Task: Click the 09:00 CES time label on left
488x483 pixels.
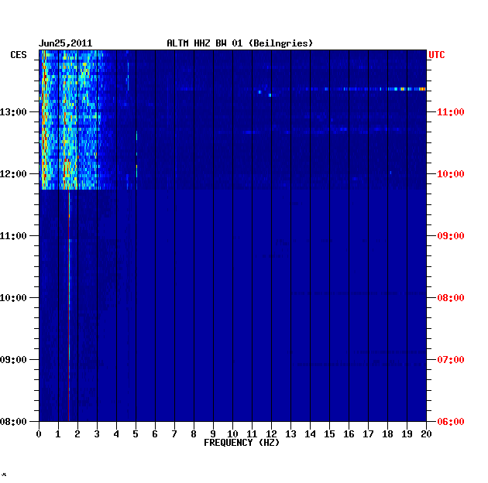Action: [x=13, y=360]
